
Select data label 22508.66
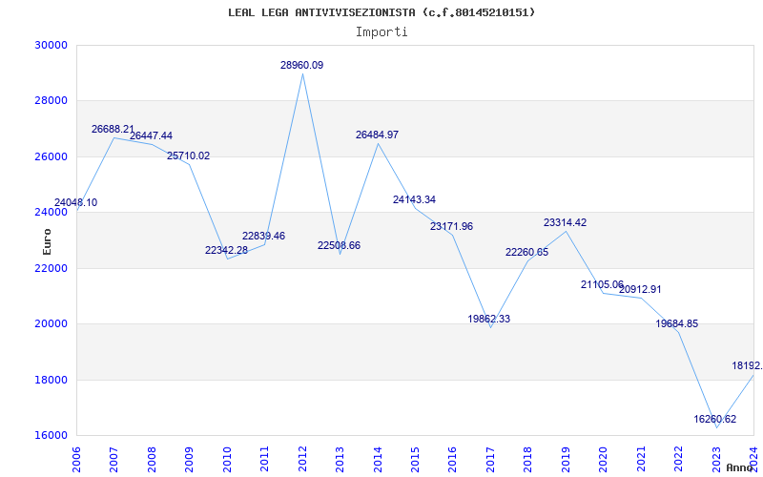340,246
